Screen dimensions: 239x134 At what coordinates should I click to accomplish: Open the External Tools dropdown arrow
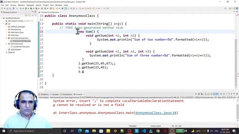point(39,8)
